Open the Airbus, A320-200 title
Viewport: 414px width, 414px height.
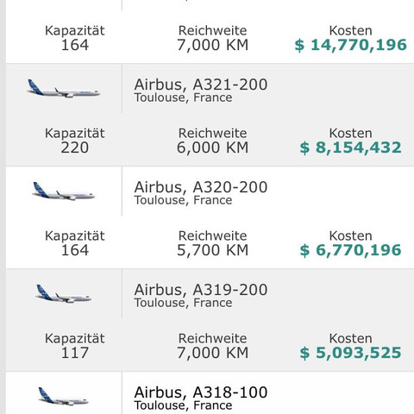coord(201,187)
